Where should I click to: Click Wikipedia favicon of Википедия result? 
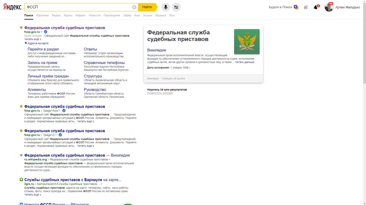(x=21, y=155)
